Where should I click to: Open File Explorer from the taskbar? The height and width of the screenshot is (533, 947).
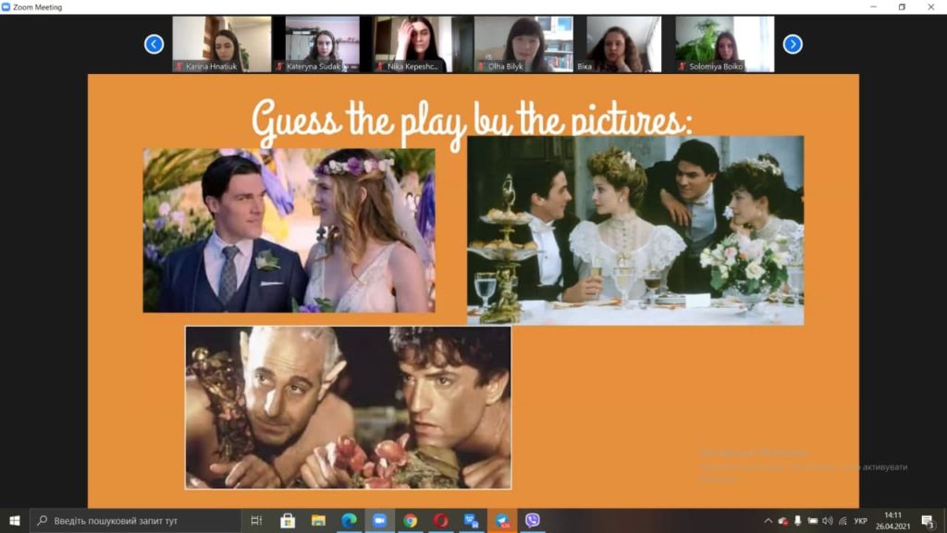(x=318, y=520)
